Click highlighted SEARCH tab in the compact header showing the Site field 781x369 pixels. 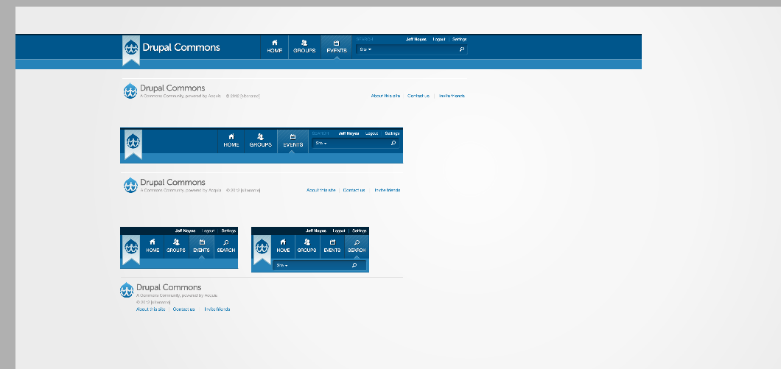[x=357, y=247]
